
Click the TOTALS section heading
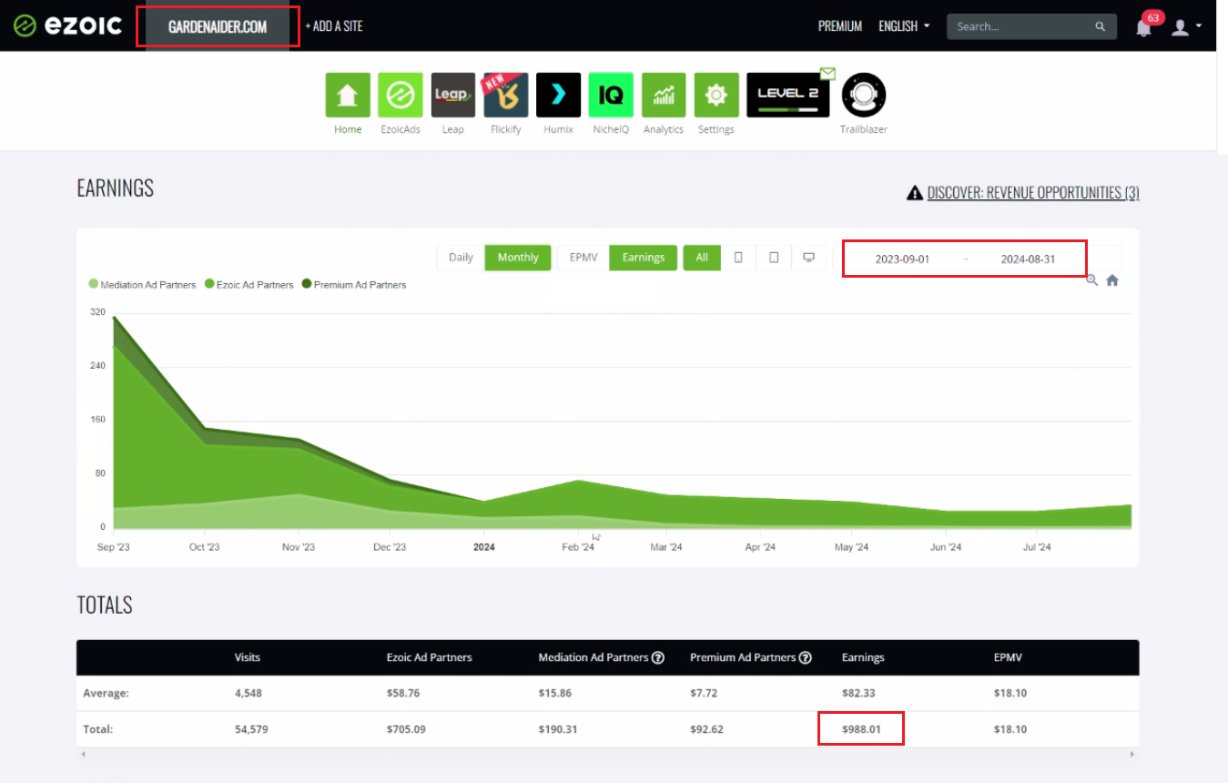tap(105, 605)
